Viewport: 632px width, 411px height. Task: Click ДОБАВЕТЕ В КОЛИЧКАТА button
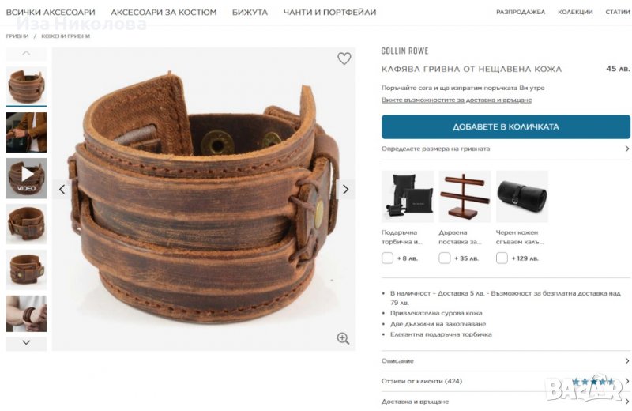(x=506, y=126)
